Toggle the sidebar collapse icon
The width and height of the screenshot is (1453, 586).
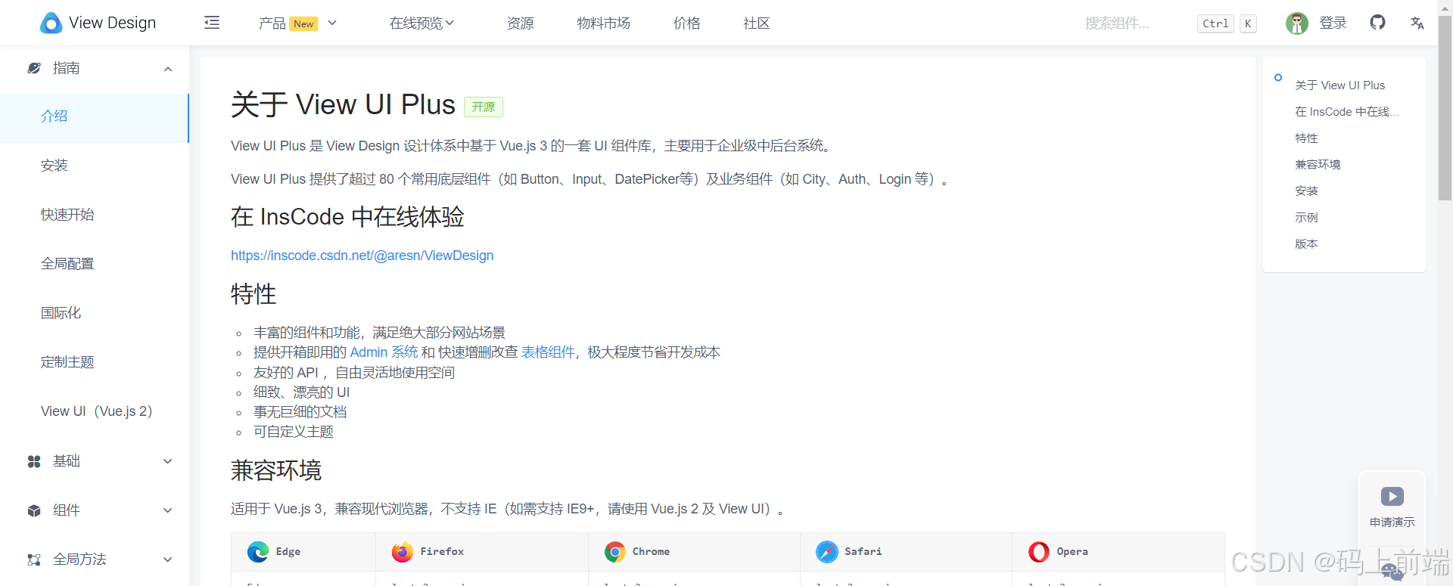212,23
